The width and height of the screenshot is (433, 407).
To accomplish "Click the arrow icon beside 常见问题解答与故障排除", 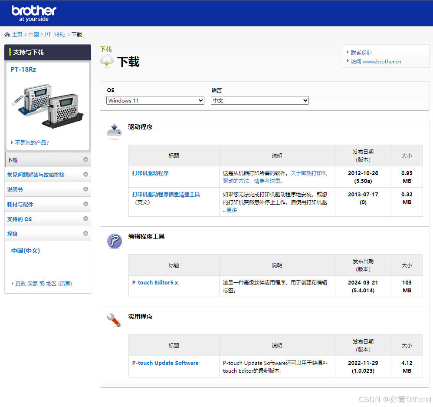I will [85, 174].
